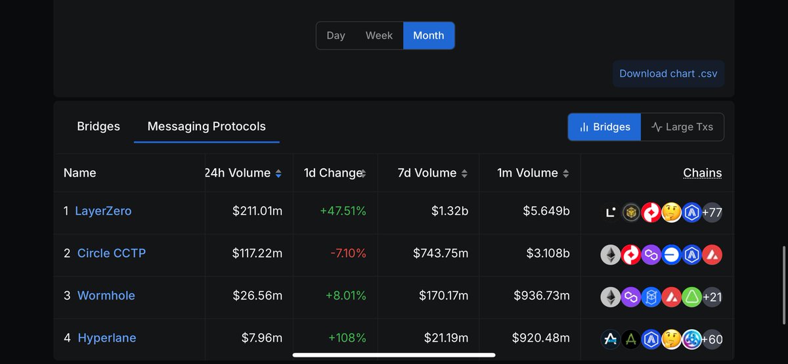The height and width of the screenshot is (364, 788).
Task: Open the LayerZero protocol link
Action: point(103,211)
